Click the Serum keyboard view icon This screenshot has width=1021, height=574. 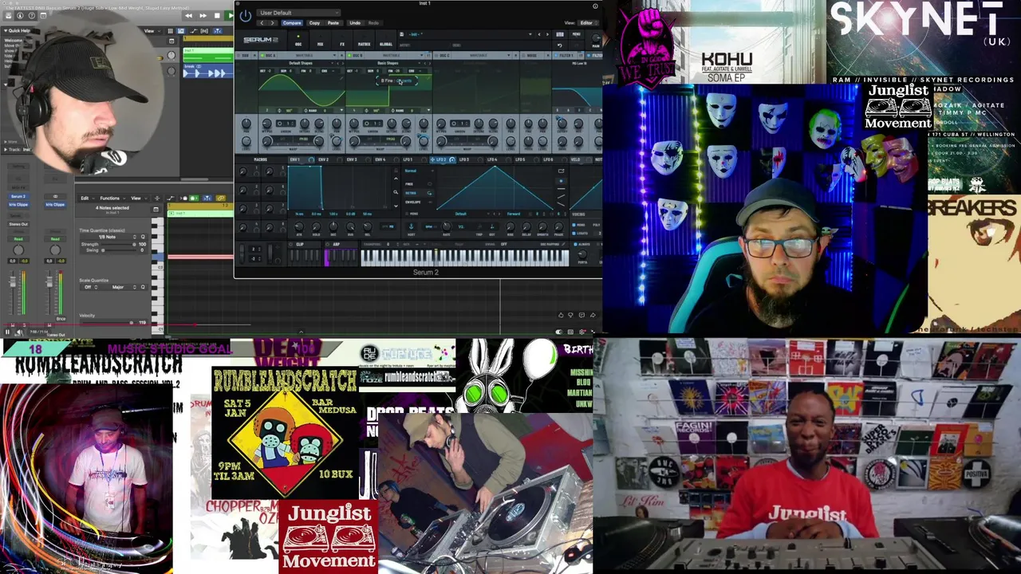pyautogui.click(x=560, y=34)
